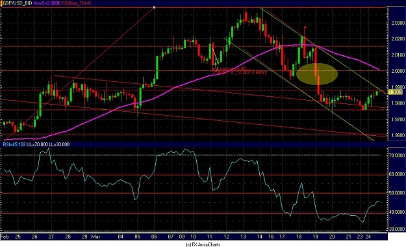Click date label 13 on time axis
Screen dimensions: 406x247
[x=243, y=237]
